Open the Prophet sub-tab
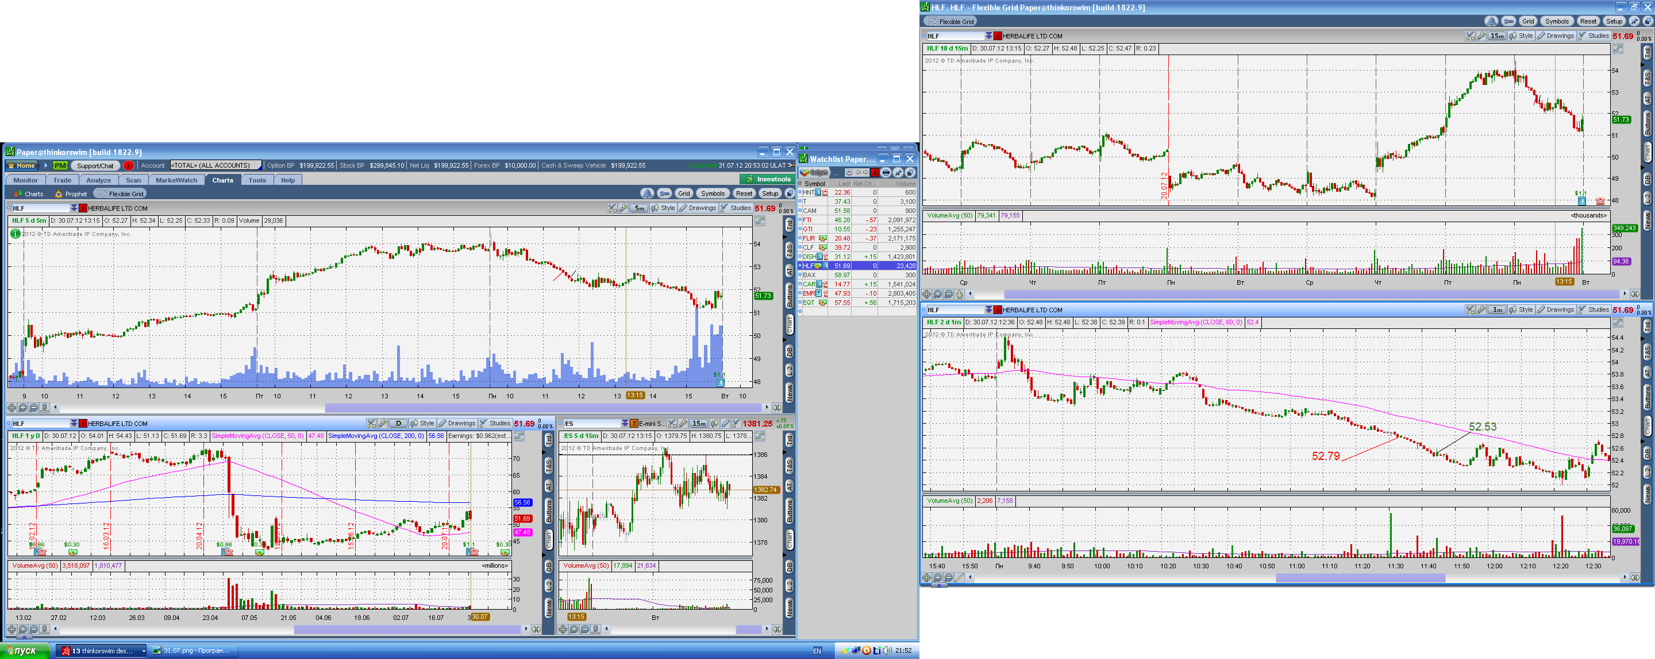1655x659 pixels. pyautogui.click(x=71, y=194)
